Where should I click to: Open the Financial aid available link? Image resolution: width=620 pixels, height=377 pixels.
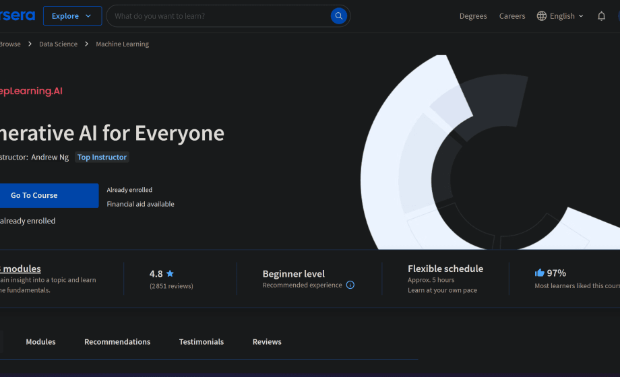coord(140,204)
